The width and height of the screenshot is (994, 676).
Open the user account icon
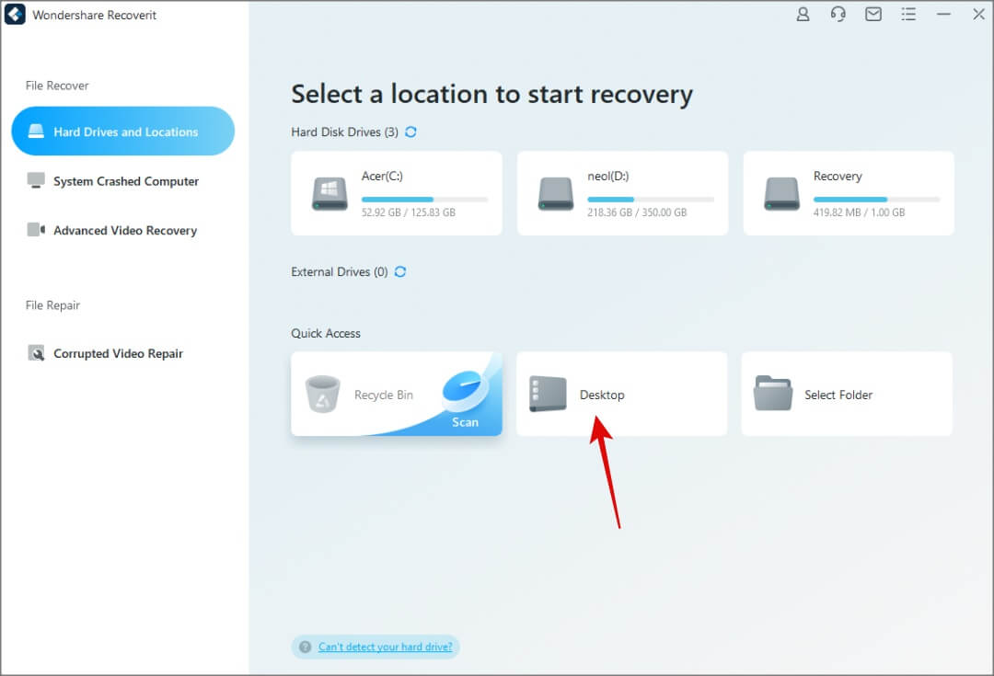coord(803,14)
